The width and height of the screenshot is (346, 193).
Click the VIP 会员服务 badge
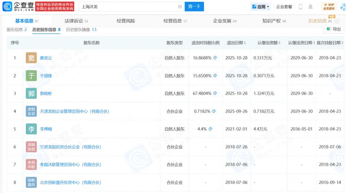coord(330,6)
